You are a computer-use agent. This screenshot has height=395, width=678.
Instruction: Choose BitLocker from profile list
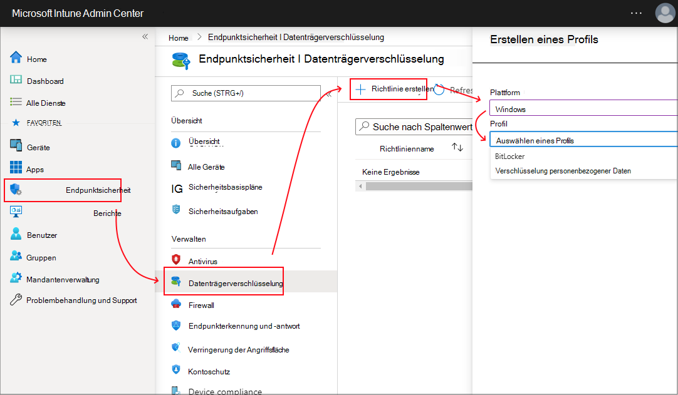[510, 156]
